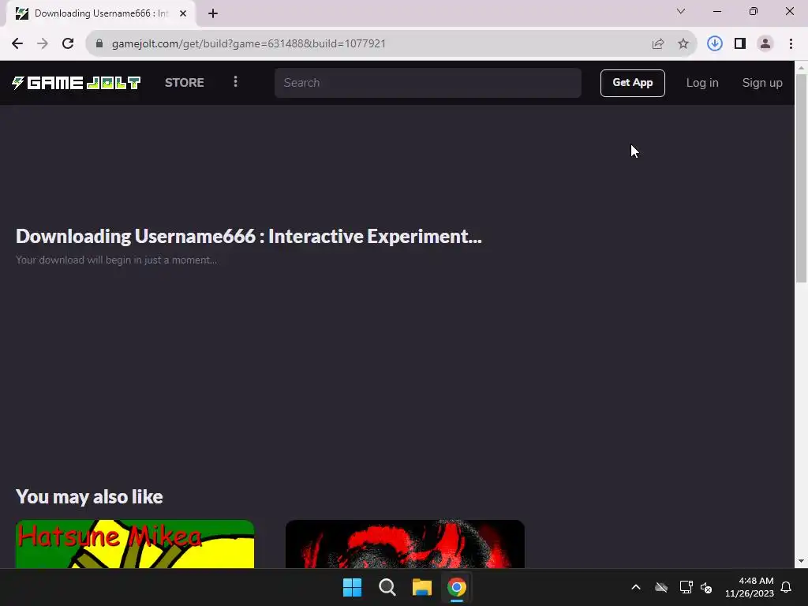
Task: Open the notifications bell icon
Action: pyautogui.click(x=786, y=587)
